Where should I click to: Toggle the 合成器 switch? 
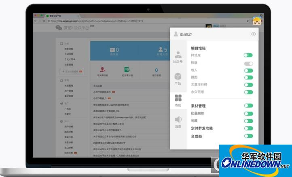(248, 136)
